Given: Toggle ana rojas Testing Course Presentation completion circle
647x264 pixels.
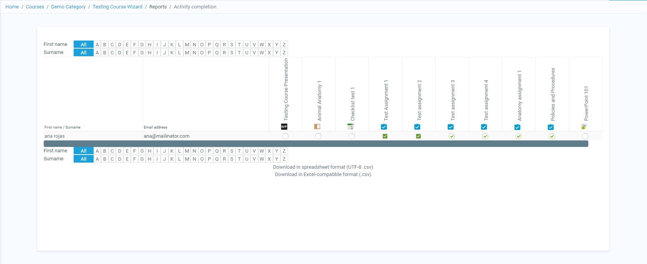Looking at the screenshot, I should coord(285,136).
